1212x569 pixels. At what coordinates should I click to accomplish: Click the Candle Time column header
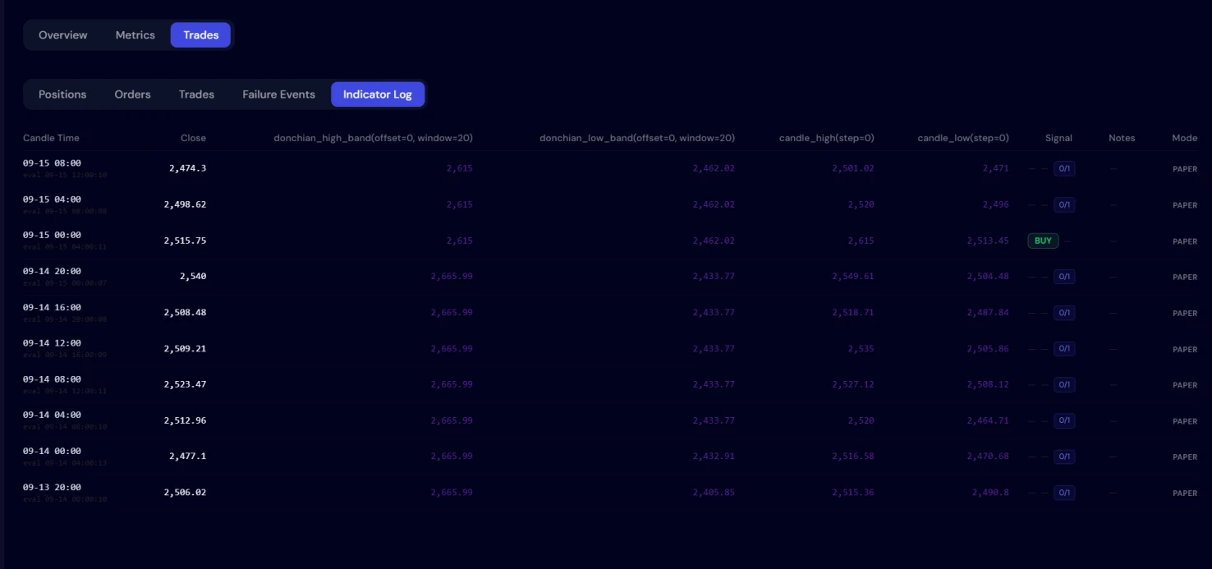pyautogui.click(x=51, y=138)
